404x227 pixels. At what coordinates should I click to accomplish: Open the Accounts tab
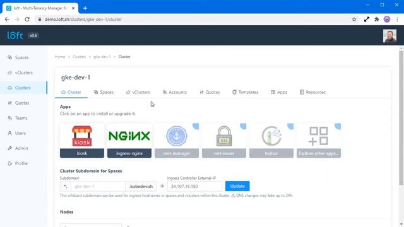(175, 92)
